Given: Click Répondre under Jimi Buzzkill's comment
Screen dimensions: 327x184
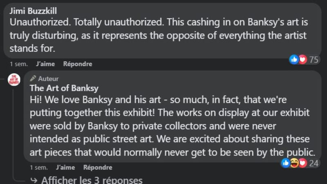Looking at the screenshot, I should tap(78, 64).
